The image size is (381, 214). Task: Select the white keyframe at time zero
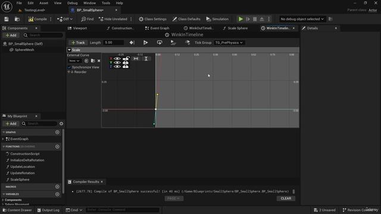point(156,109)
